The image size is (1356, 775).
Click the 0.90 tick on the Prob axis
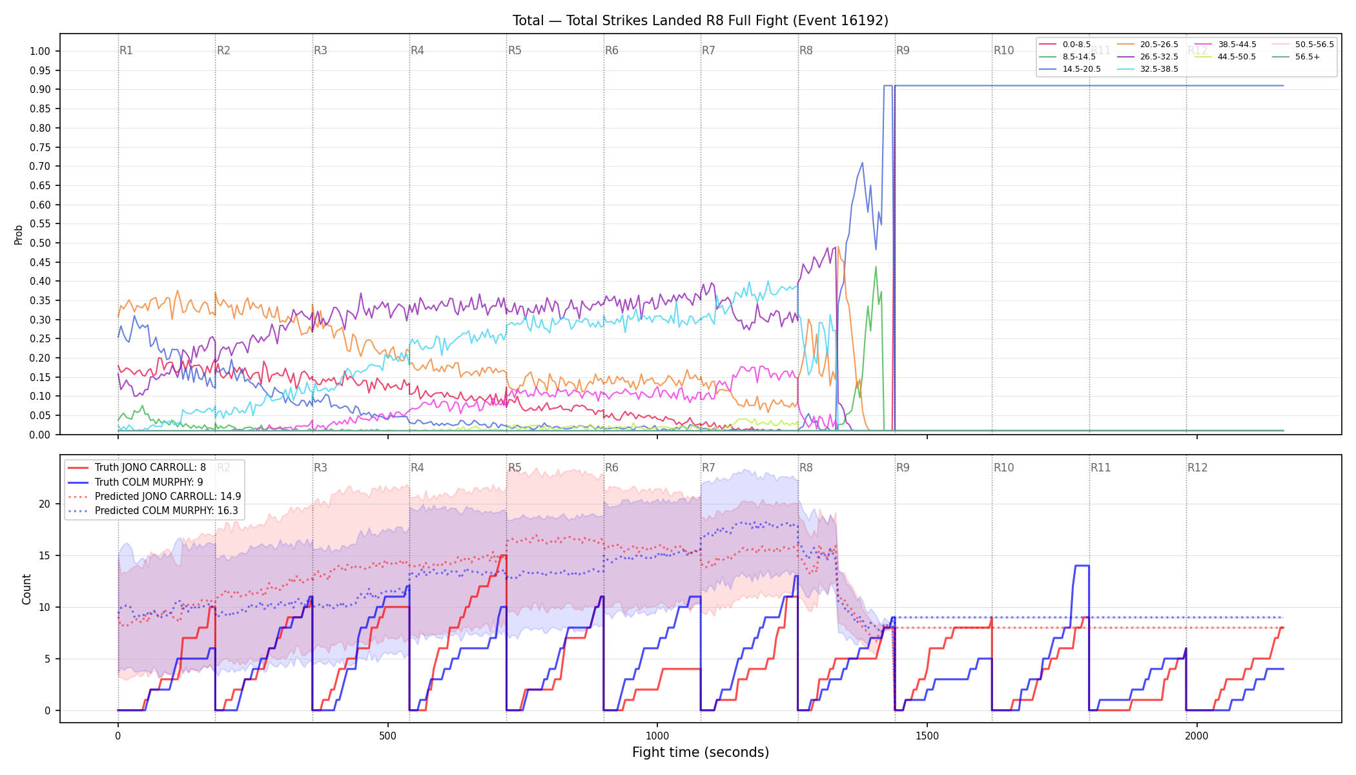click(x=40, y=90)
